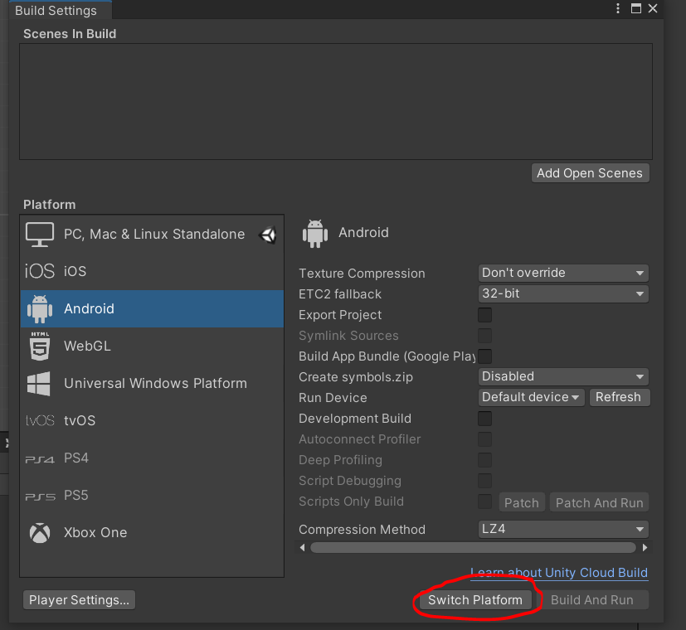Click the Run Device label

[333, 398]
